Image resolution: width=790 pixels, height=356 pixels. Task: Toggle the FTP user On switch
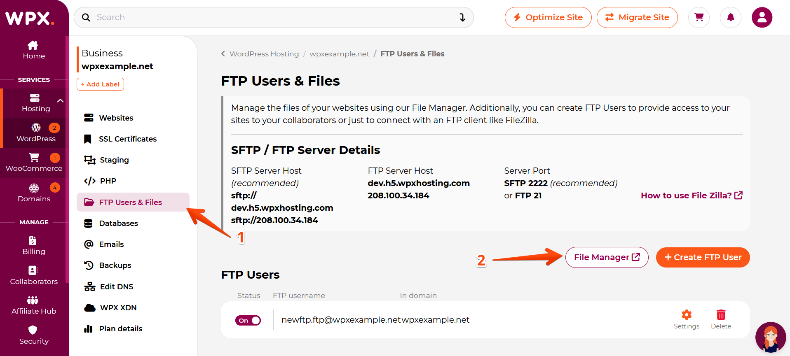[x=248, y=320]
